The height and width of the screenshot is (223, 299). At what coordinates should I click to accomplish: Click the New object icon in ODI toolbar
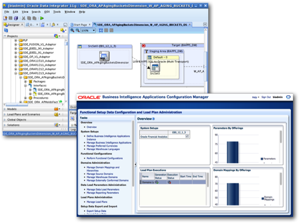click(5, 18)
